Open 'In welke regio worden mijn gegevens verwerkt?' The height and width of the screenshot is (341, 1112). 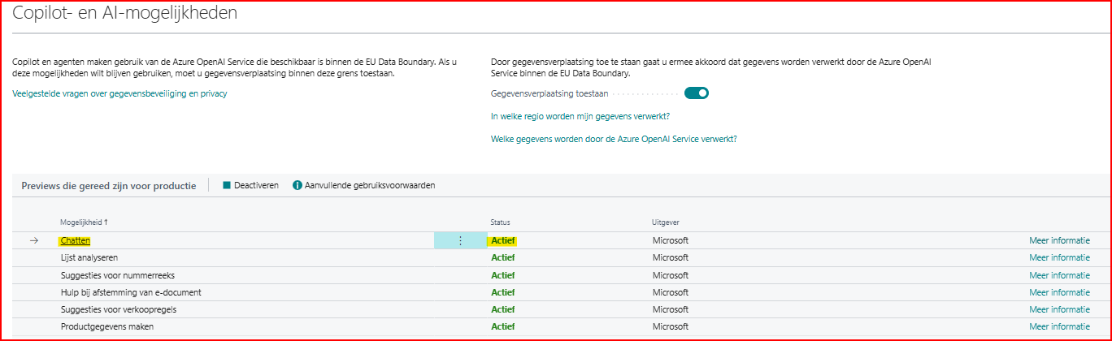click(x=580, y=116)
